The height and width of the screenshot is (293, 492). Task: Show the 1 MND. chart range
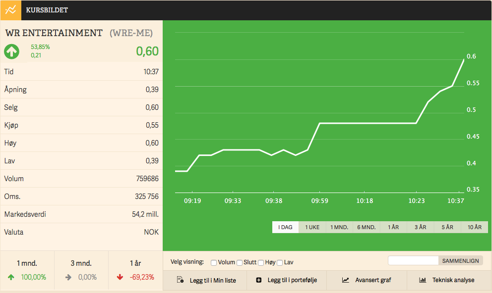pyautogui.click(x=339, y=227)
